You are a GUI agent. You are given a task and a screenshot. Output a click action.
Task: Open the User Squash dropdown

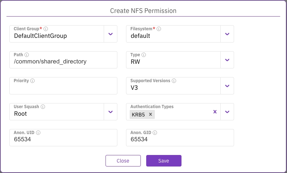(111, 112)
